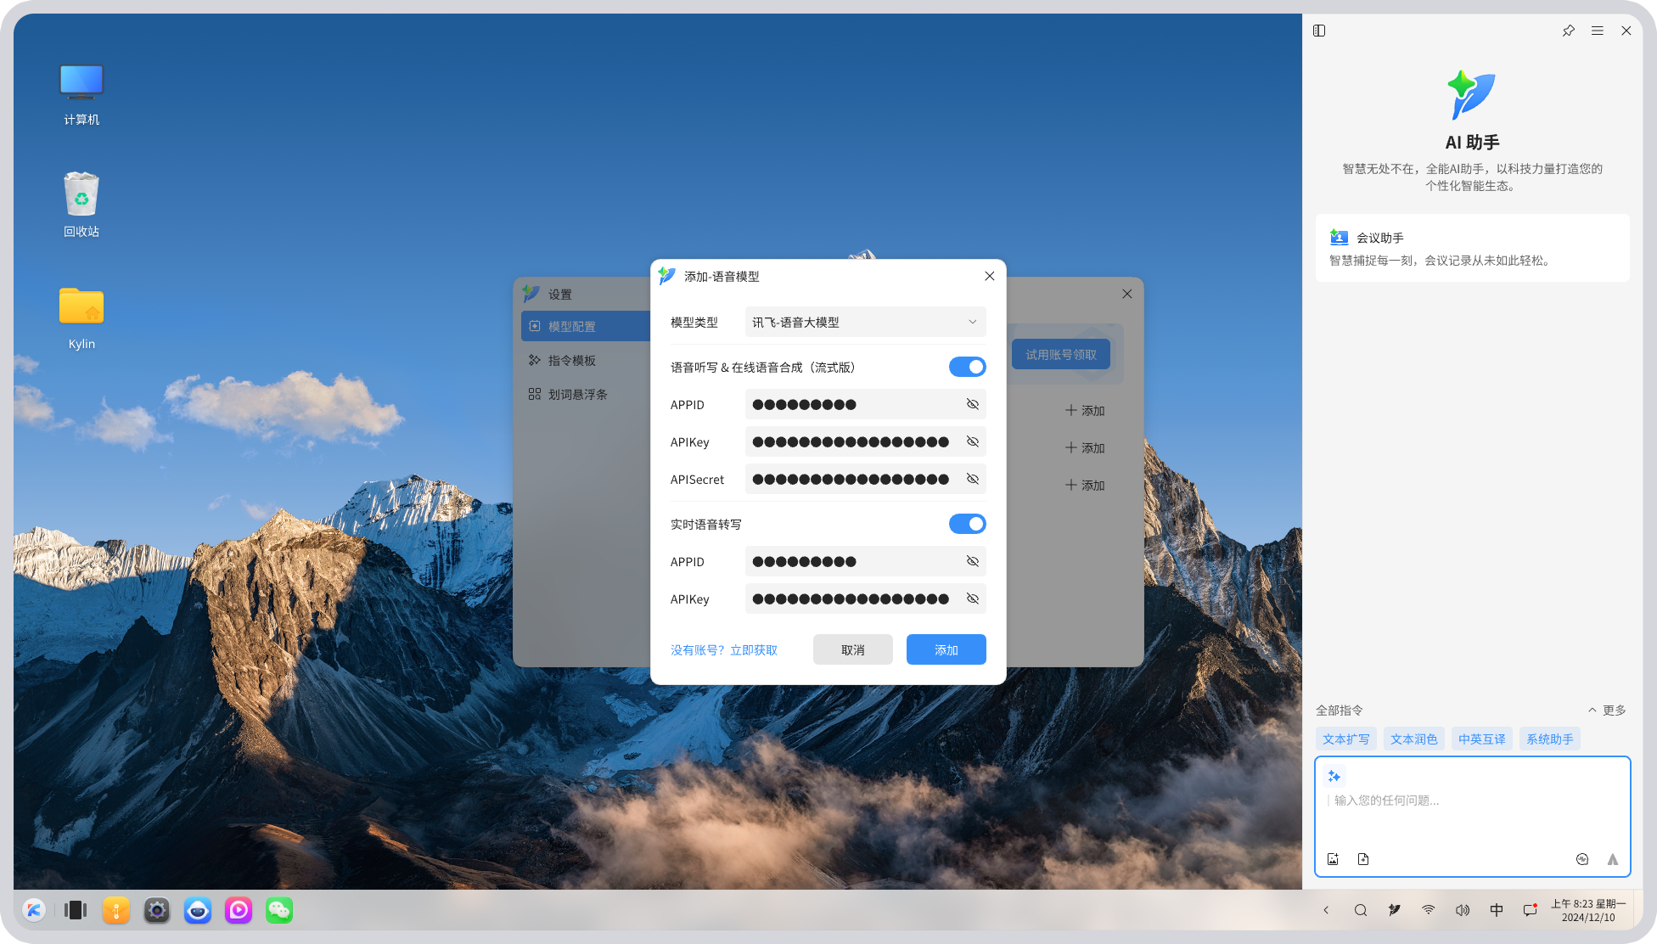Open 会议助手 meeting assistant card
1657x944 pixels.
1472,248
